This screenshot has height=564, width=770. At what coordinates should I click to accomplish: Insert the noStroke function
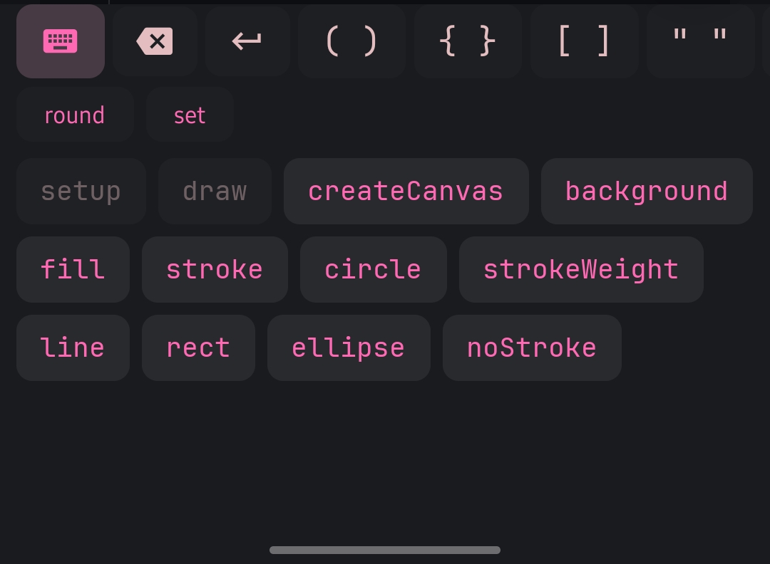click(532, 348)
